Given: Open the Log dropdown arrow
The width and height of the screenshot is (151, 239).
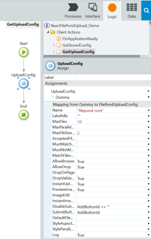Looking at the screenshot, I should (148, 235).
